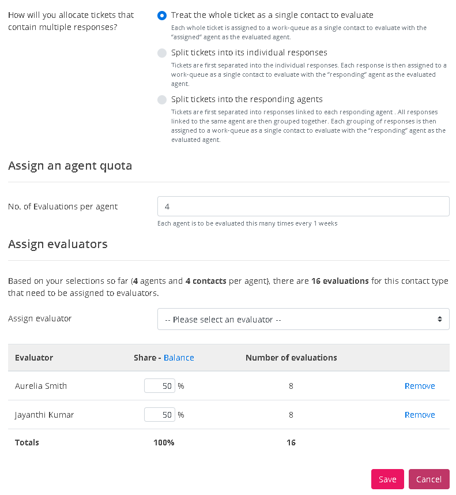456x495 pixels.
Task: Click the Evaluator column header
Action: [x=34, y=358]
